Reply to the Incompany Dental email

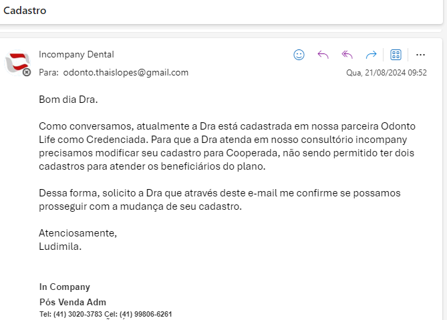tap(323, 55)
